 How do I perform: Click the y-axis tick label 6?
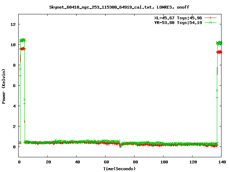click(14, 86)
